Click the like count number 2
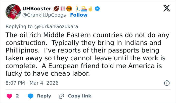Image resolution: width=176 pixels, height=103 pixels. point(17,96)
